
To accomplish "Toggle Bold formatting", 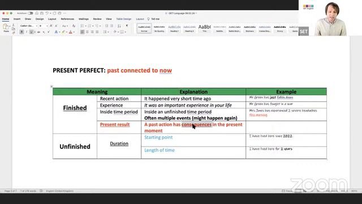I will click(x=21, y=32).
